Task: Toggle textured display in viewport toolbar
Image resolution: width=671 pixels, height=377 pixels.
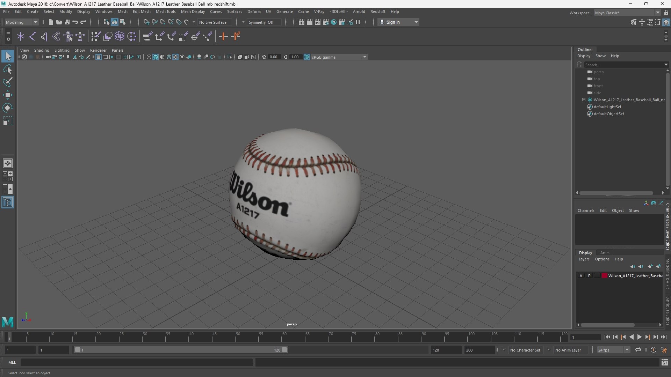Action: coord(175,57)
